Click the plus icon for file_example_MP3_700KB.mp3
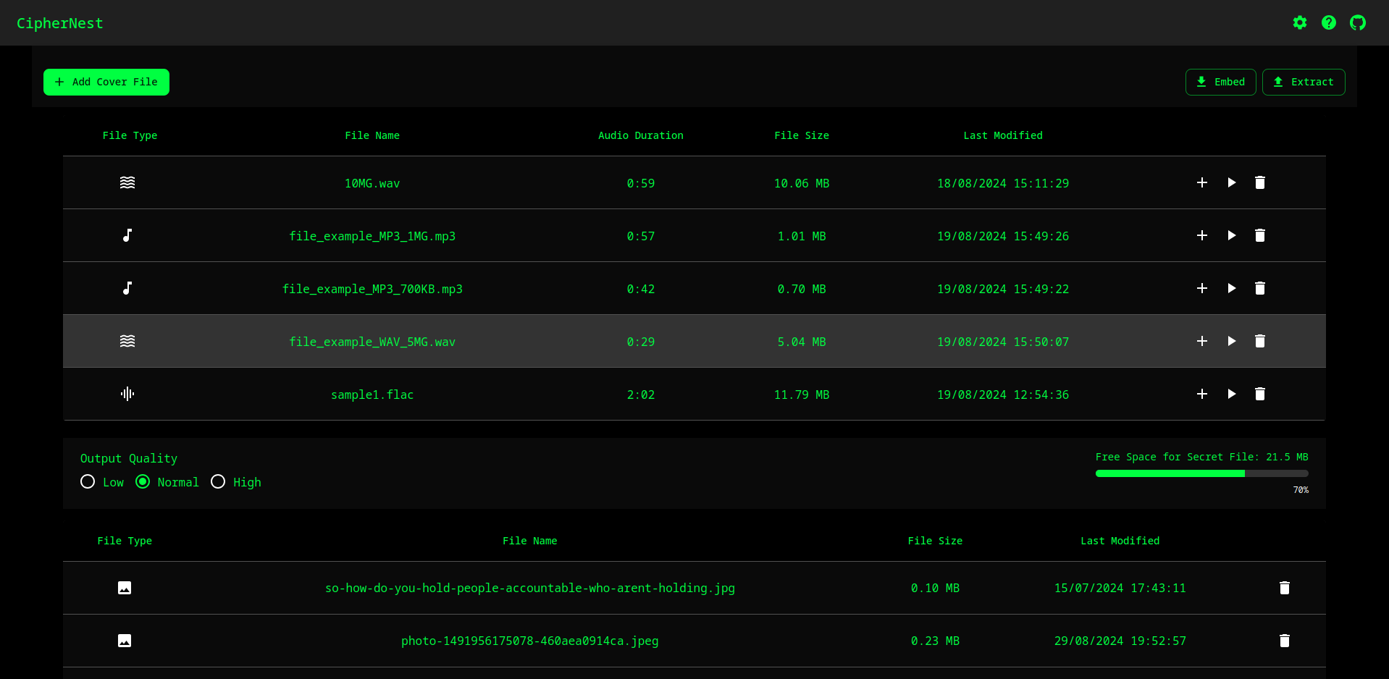Viewport: 1389px width, 679px height. click(x=1202, y=288)
